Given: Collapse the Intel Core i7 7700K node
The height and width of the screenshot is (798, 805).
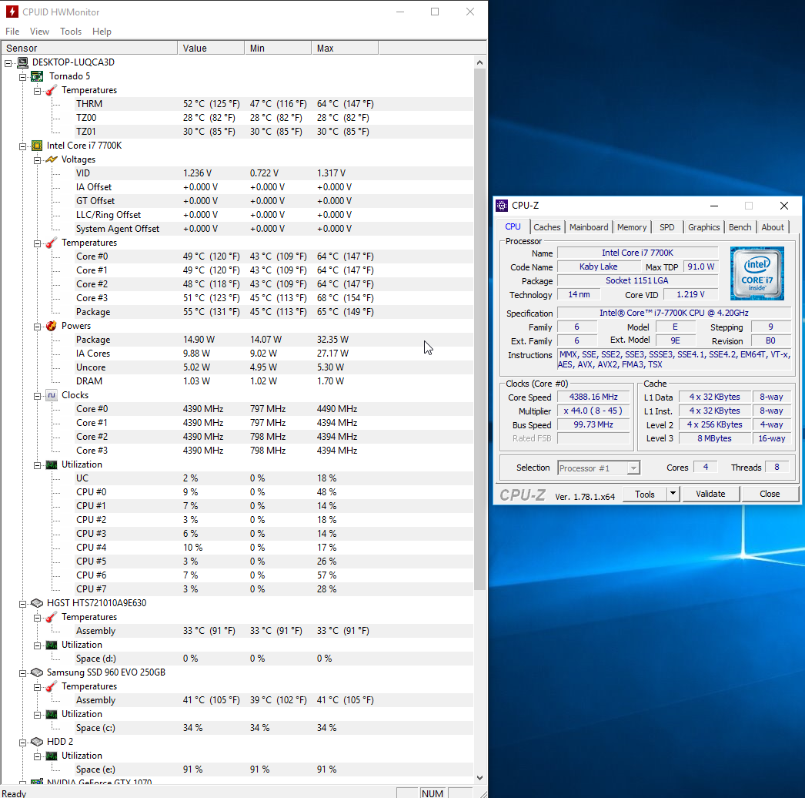Looking at the screenshot, I should tap(22, 146).
